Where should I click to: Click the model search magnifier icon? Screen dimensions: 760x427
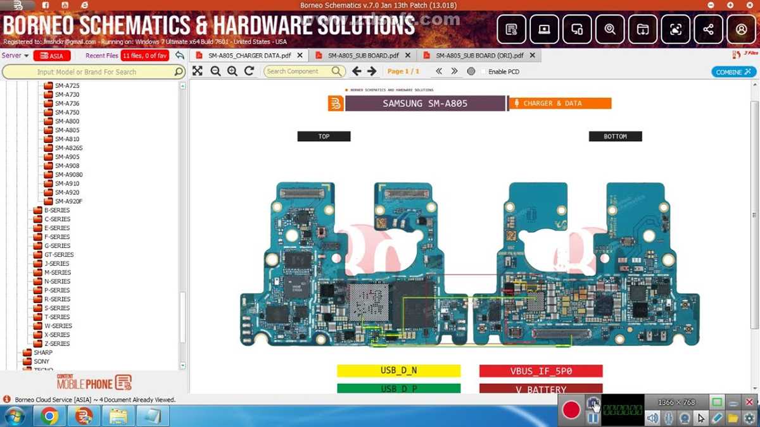[x=179, y=72]
